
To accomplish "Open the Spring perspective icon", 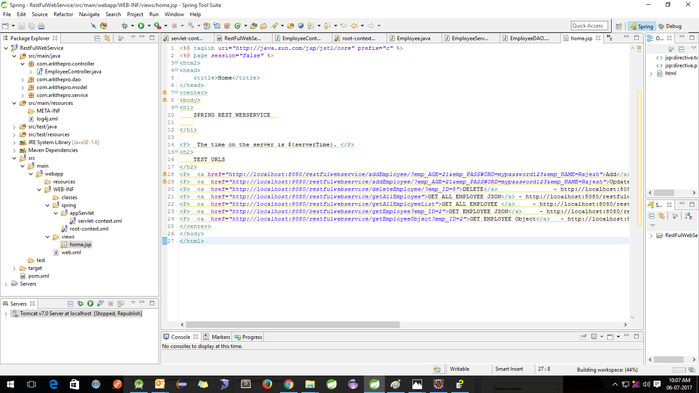I will tap(642, 26).
